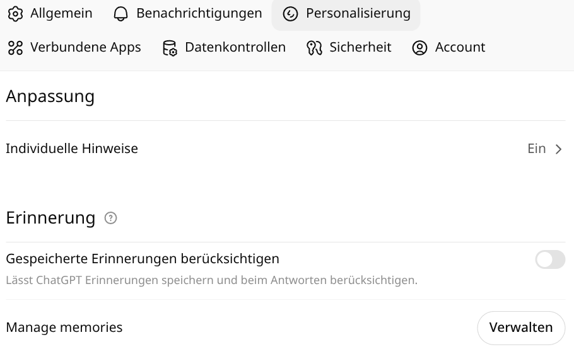Select the Account tab label
This screenshot has width=574, height=364.
pos(460,47)
